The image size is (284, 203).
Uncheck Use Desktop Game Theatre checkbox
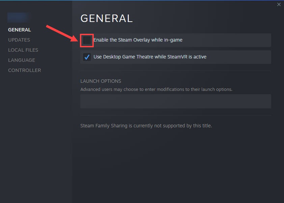pyautogui.click(x=87, y=57)
